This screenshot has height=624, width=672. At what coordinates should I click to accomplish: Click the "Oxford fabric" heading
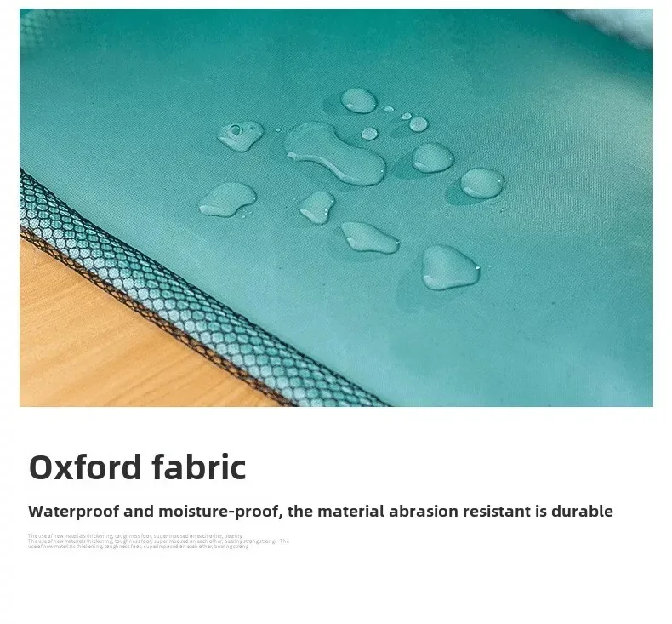[138, 467]
